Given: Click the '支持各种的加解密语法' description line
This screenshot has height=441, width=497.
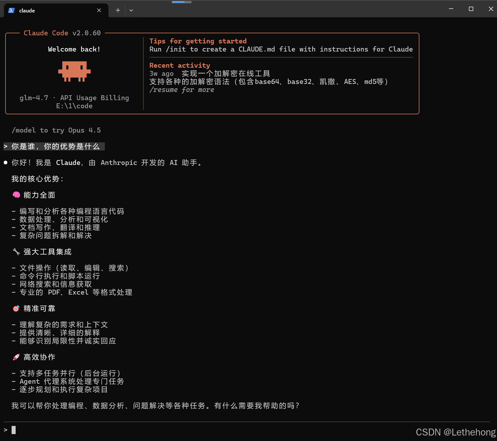Looking at the screenshot, I should [x=269, y=82].
